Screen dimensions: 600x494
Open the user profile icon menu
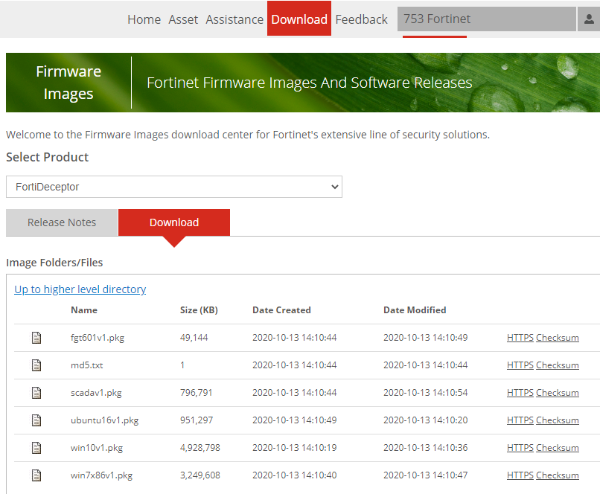click(587, 19)
